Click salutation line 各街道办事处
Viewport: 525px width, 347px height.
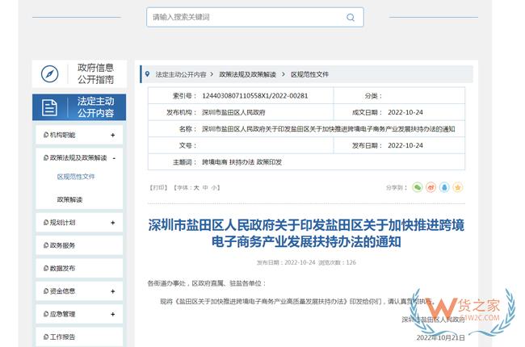point(207,283)
